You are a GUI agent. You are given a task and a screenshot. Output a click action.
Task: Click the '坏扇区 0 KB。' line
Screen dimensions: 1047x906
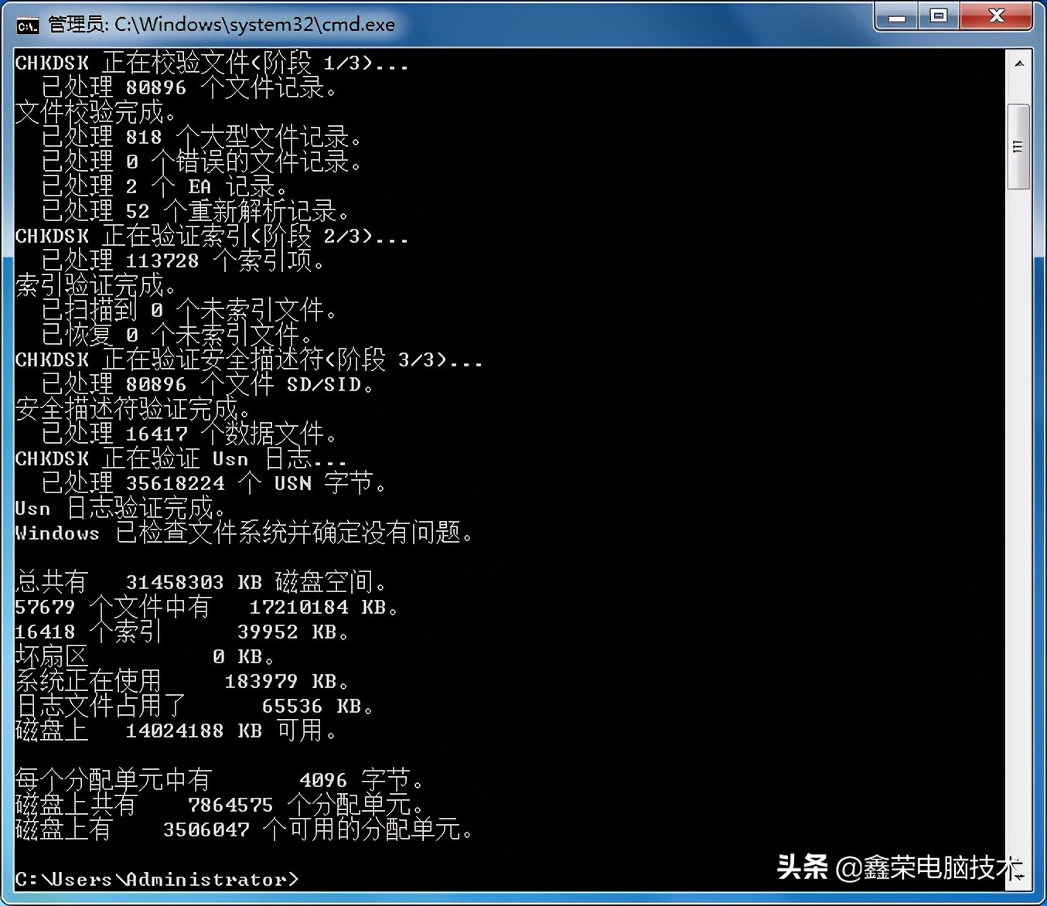pos(146,656)
